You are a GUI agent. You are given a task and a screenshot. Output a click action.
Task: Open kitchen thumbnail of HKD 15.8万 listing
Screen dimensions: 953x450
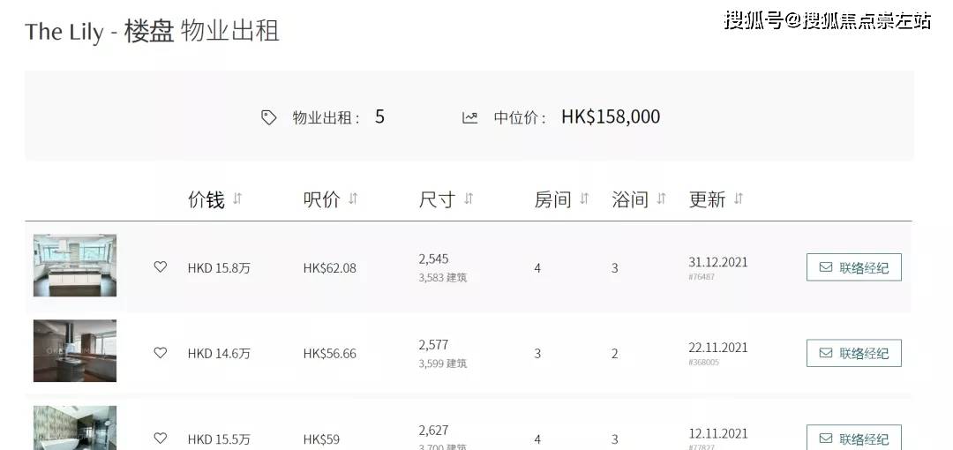click(x=75, y=265)
